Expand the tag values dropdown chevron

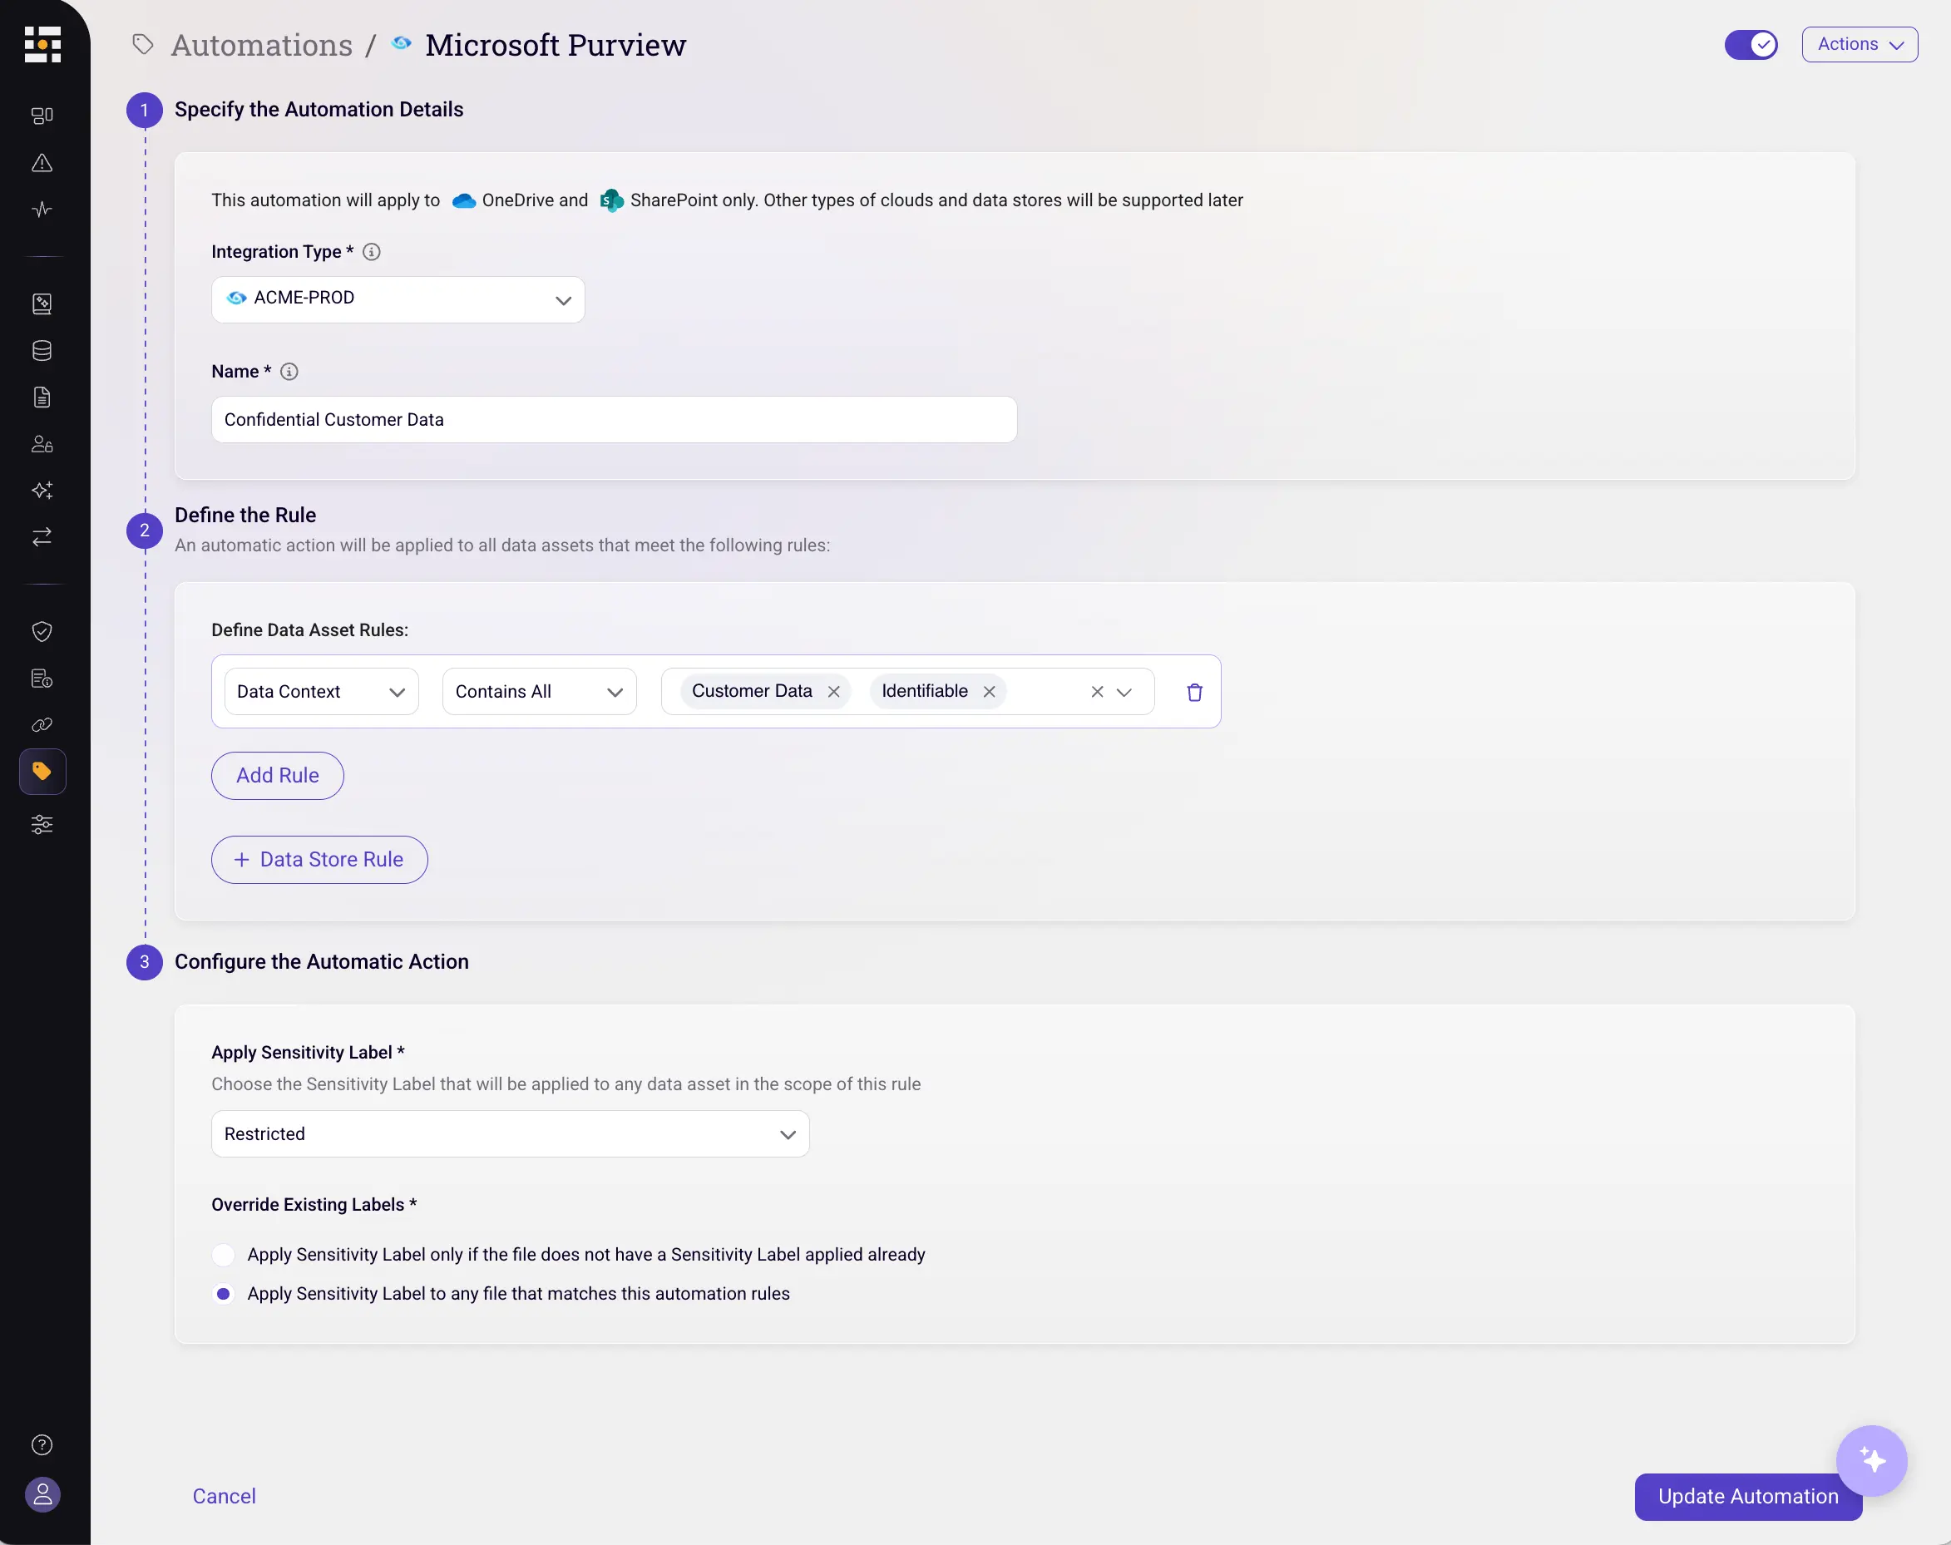pyautogui.click(x=1124, y=692)
